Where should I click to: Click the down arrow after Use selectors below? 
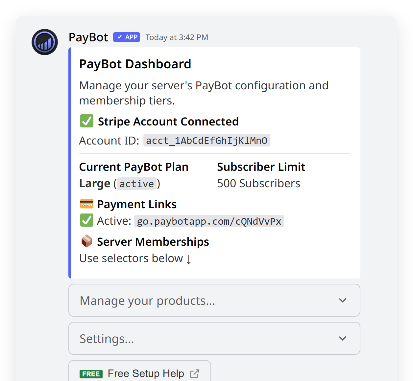coord(188,259)
